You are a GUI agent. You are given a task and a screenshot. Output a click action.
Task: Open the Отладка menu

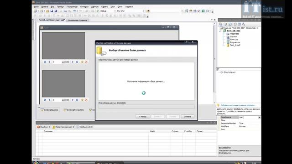(x=84, y=7)
